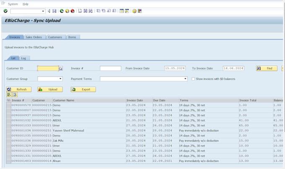Click the Refresh button
The height and width of the screenshot is (169, 285).
click(19, 90)
